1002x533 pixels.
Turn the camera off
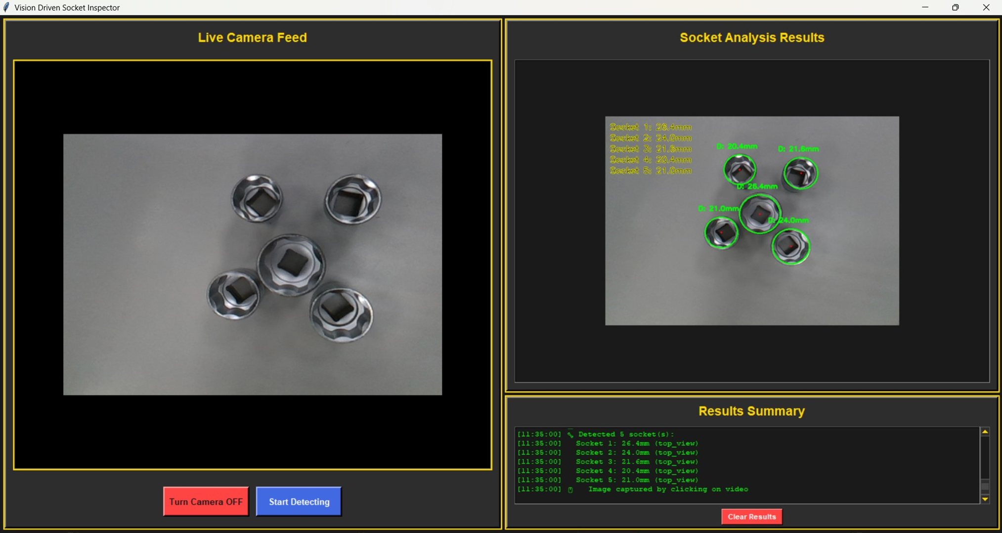(206, 501)
